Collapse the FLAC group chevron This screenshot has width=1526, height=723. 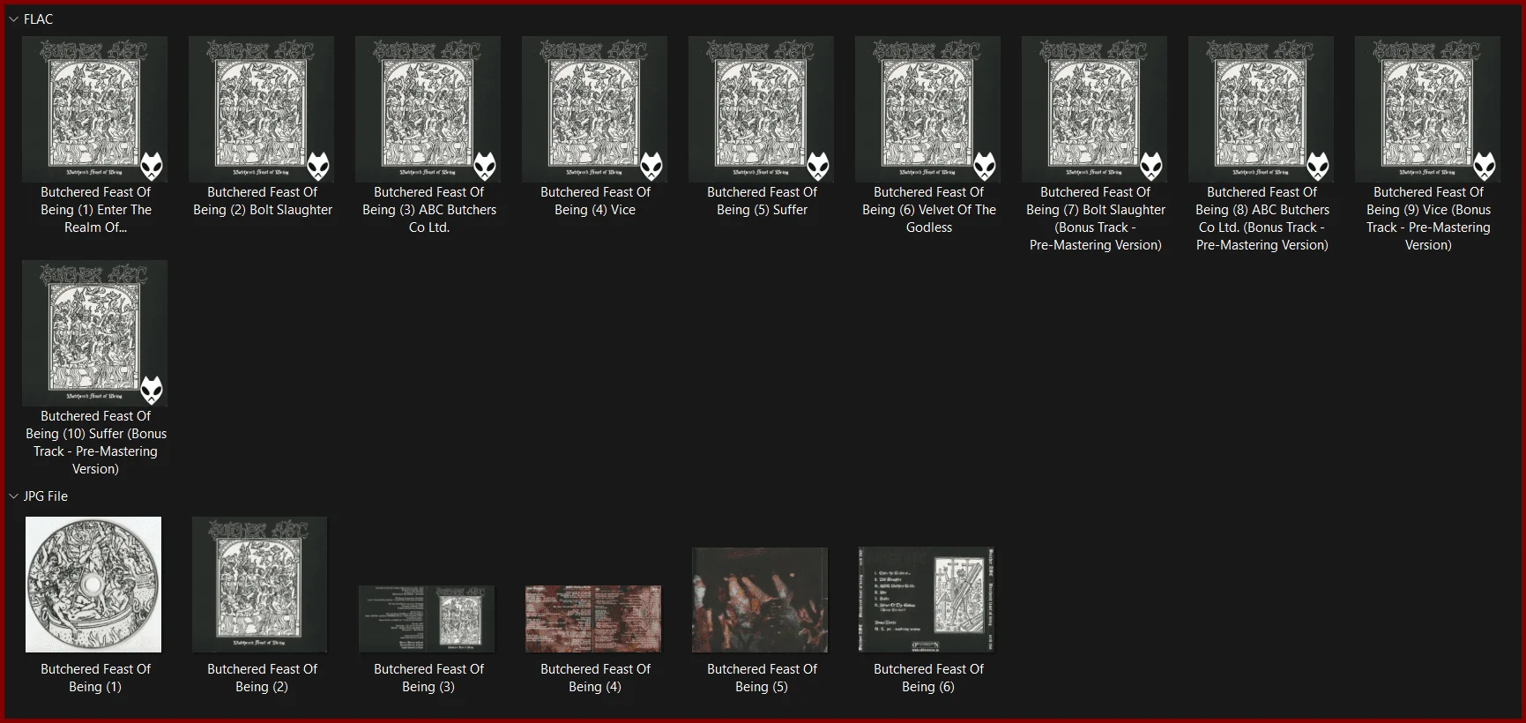pos(13,19)
